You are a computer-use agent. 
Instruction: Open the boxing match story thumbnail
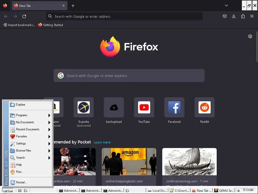[75, 161]
